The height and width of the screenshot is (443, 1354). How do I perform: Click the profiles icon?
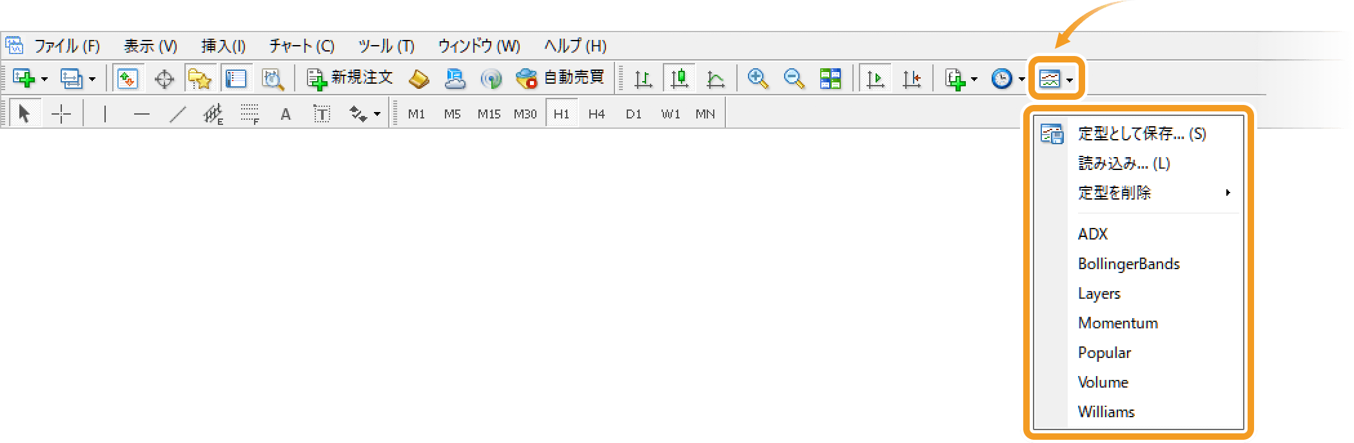coord(71,79)
